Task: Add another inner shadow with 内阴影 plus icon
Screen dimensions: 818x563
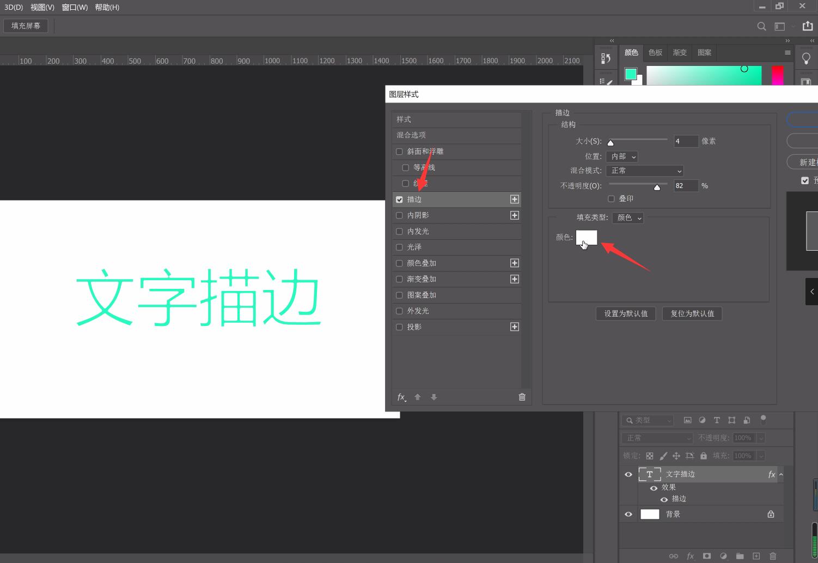Action: (x=514, y=215)
